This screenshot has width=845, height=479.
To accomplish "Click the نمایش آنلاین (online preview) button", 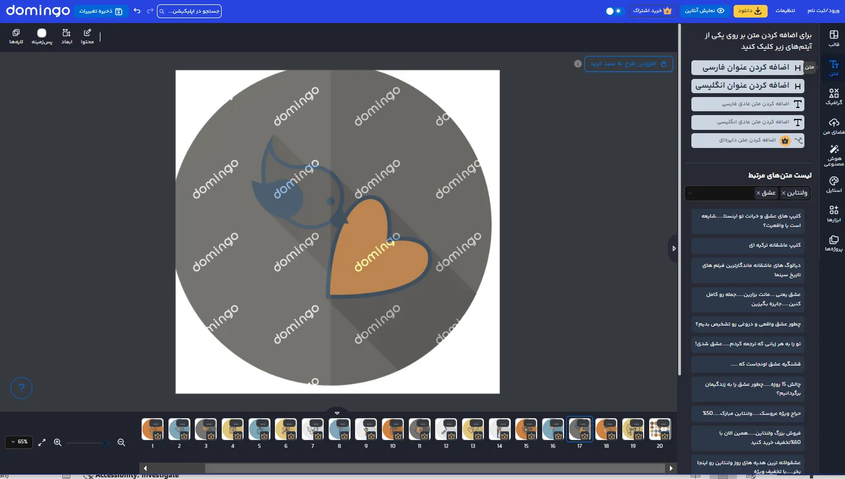I will [x=705, y=11].
